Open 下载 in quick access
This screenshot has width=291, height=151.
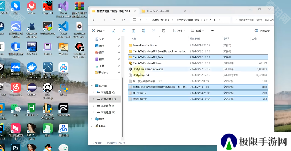[102, 66]
